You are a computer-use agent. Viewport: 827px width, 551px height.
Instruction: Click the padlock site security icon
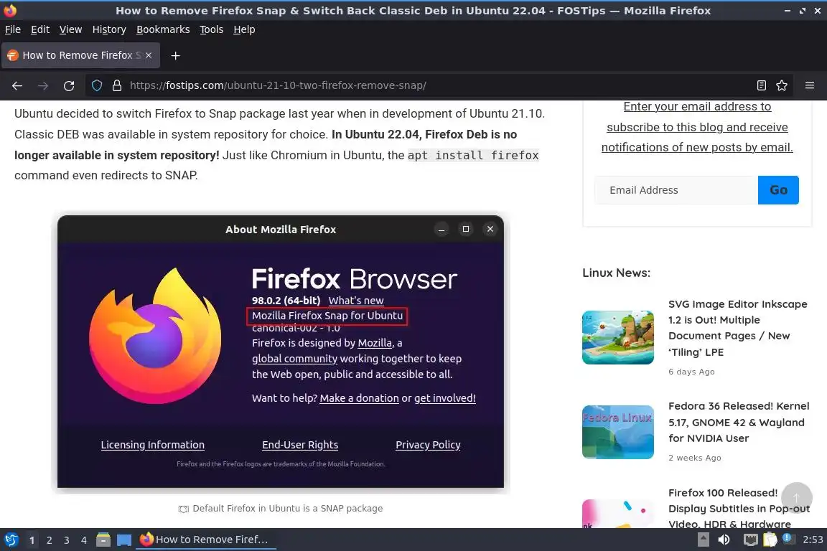[x=116, y=85]
